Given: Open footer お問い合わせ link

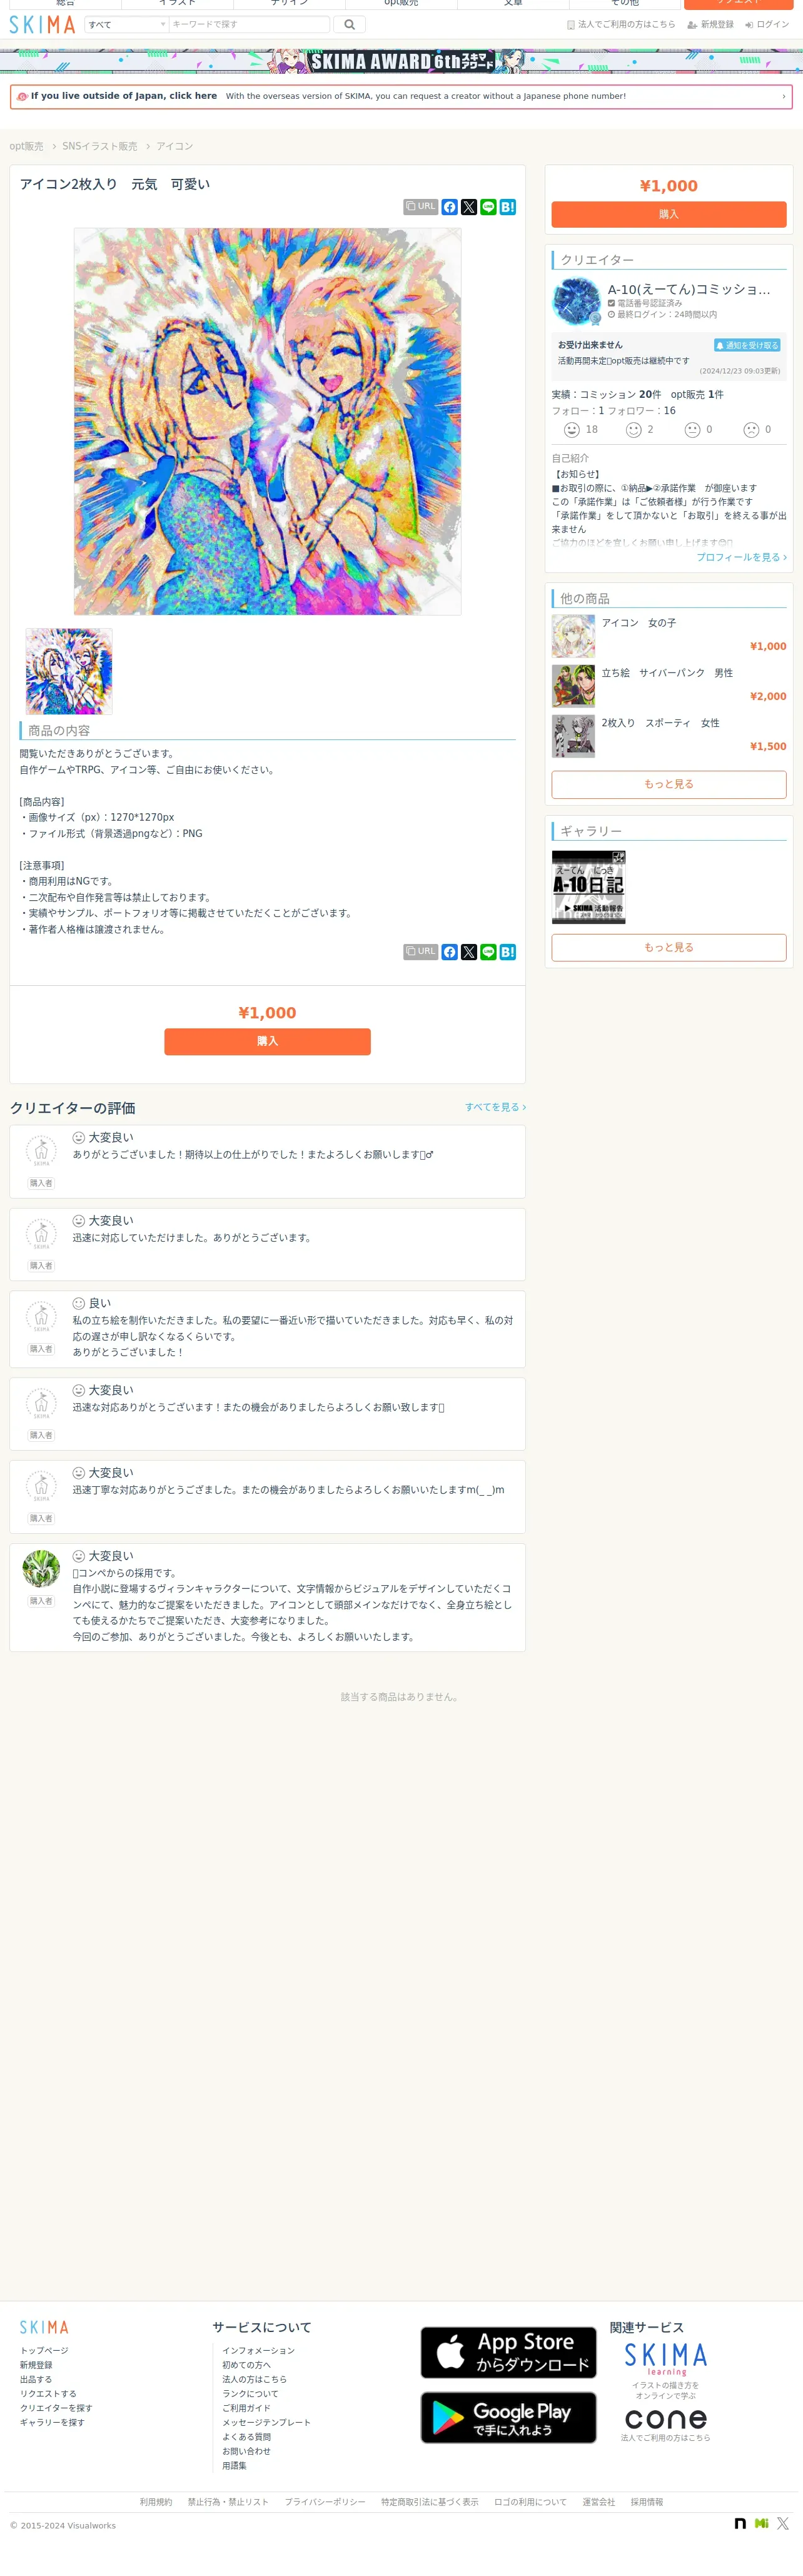Looking at the screenshot, I should [246, 2451].
